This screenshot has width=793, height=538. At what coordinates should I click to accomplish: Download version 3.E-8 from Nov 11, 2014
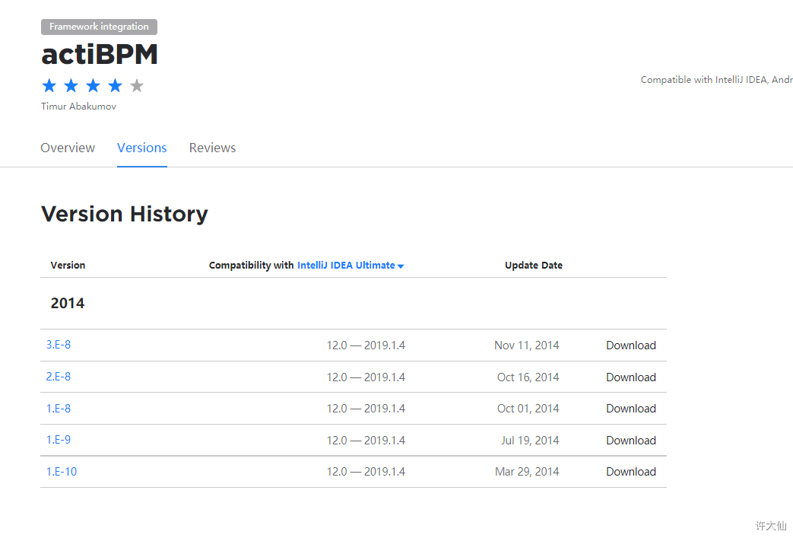[x=631, y=345]
